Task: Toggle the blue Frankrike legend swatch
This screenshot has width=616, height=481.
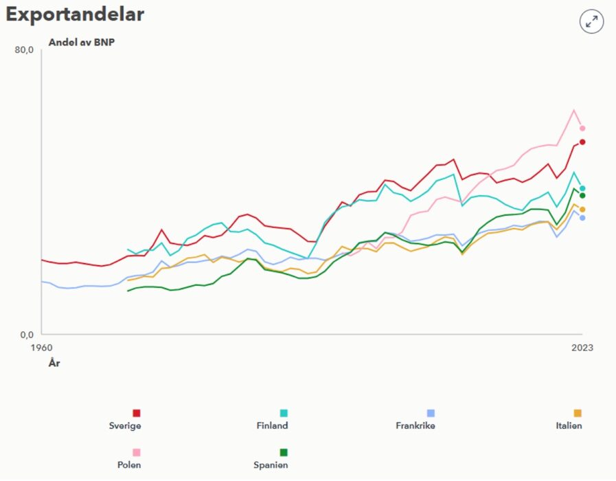Action: [431, 413]
